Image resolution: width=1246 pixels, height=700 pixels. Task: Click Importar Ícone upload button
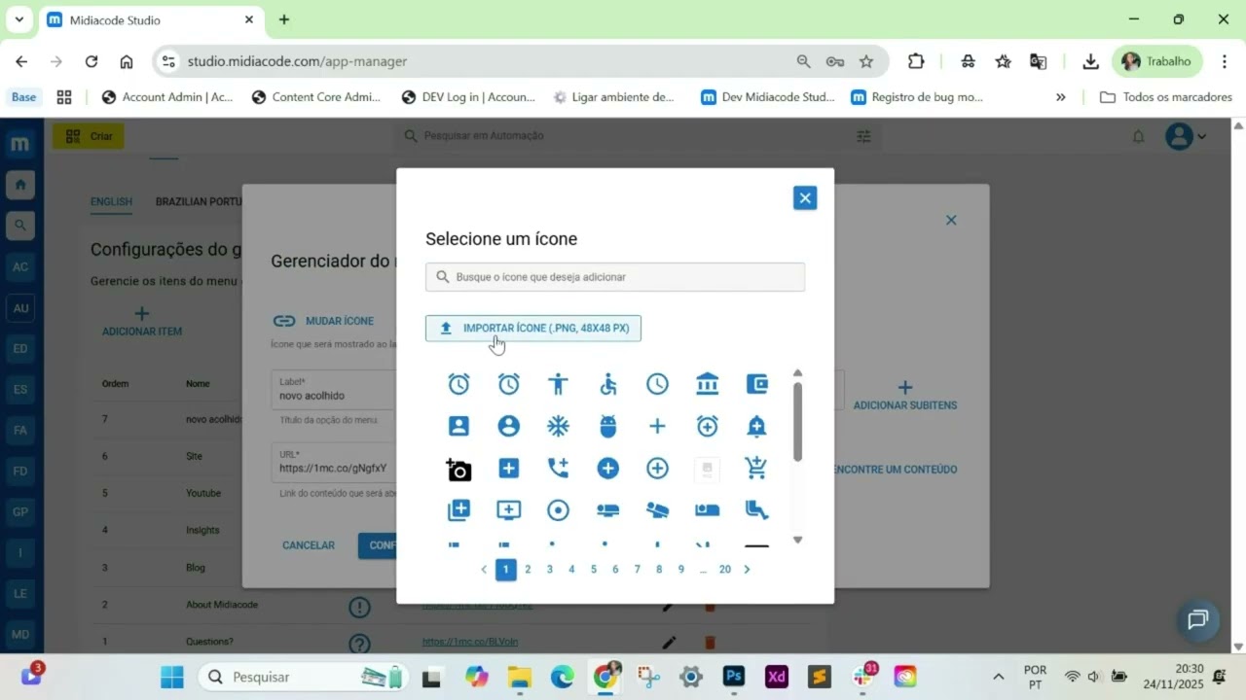click(533, 329)
